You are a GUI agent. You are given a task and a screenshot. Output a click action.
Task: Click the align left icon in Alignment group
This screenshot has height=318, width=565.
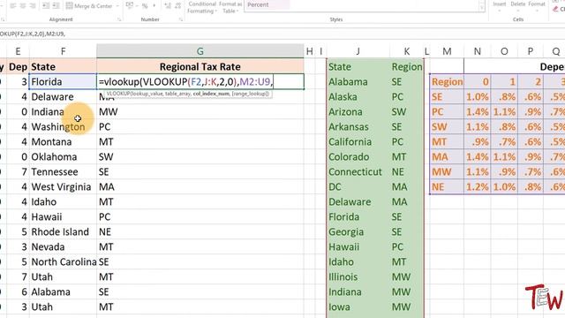click(13, 6)
